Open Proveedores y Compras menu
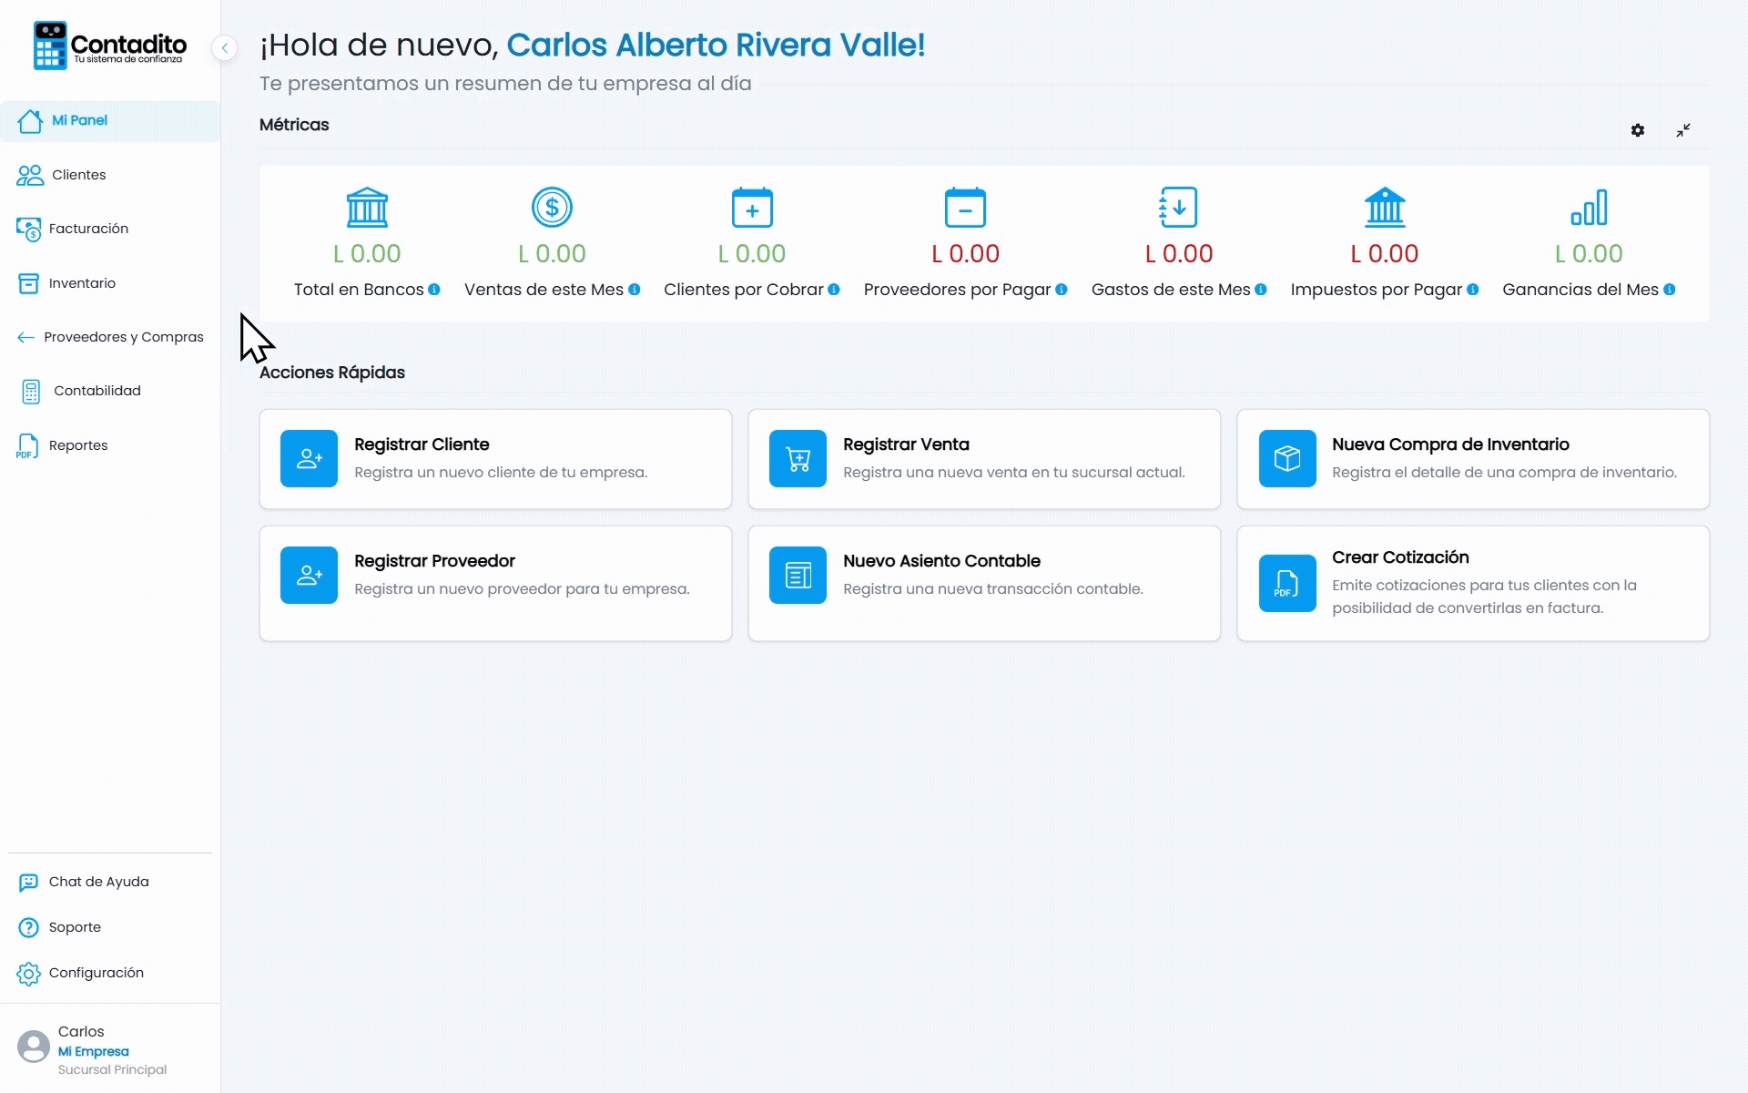Viewport: 1748px width, 1093px height. click(x=110, y=337)
